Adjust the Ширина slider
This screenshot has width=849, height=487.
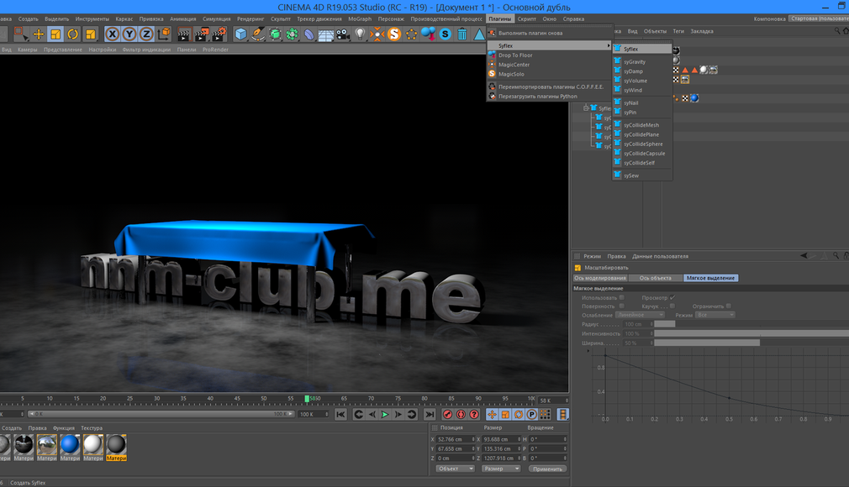click(751, 343)
